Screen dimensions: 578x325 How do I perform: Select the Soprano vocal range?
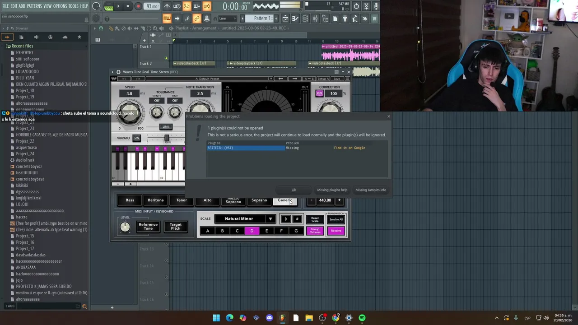tap(259, 200)
